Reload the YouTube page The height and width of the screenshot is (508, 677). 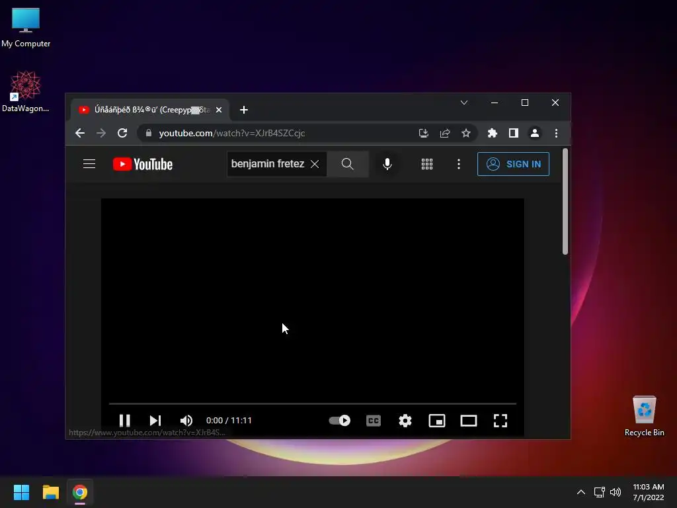point(122,133)
